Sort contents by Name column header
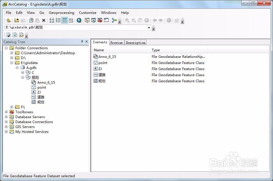The width and height of the screenshot is (273, 181). pos(121,50)
